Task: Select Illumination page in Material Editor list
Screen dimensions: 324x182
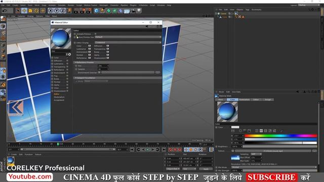Action: pyautogui.click(x=59, y=97)
